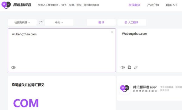Play source text audio speaker icon
Viewport: 182px width, 110px height.
tap(13, 67)
